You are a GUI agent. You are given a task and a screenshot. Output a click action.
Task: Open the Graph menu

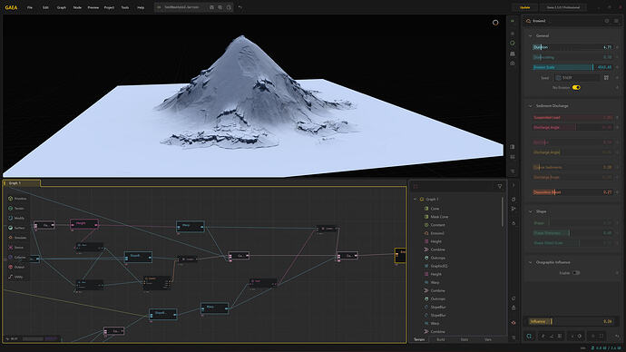coord(61,7)
